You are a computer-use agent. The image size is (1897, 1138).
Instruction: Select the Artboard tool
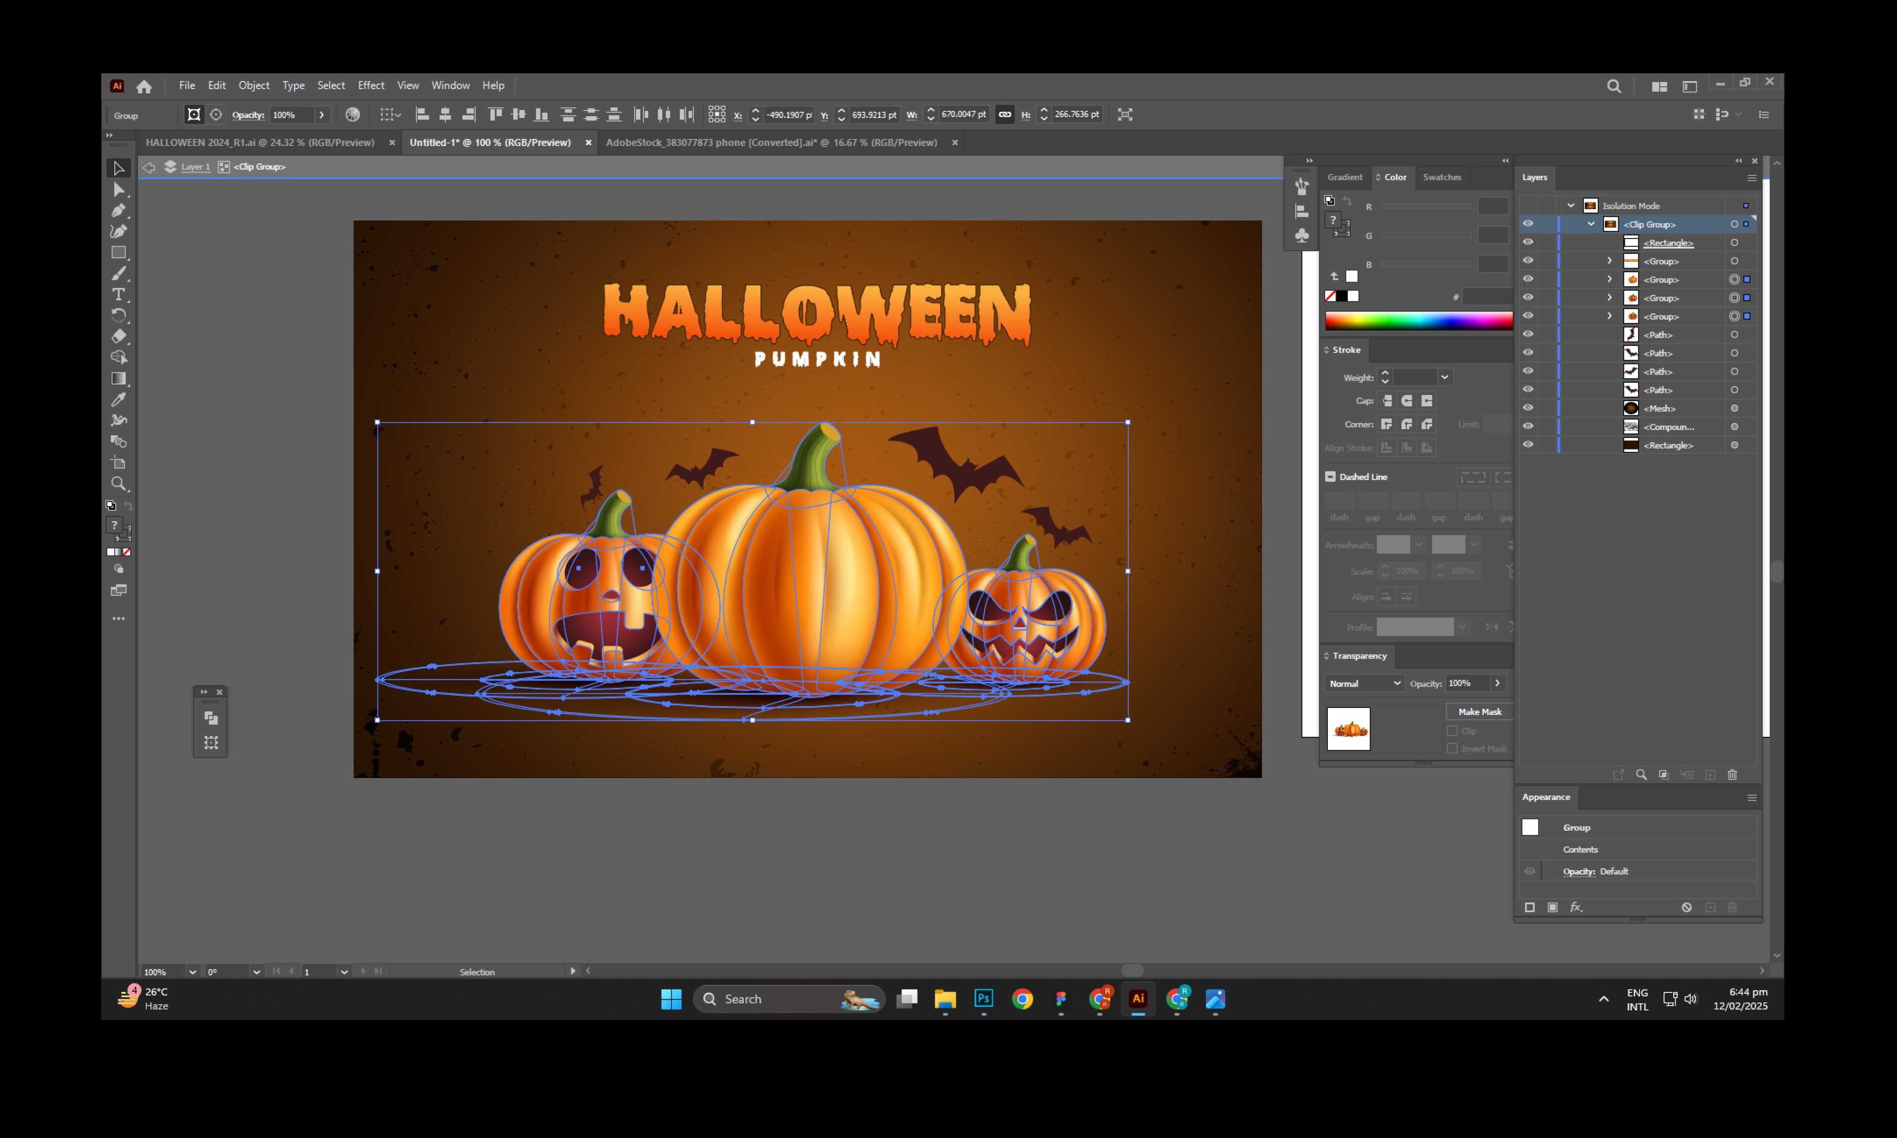tap(118, 462)
